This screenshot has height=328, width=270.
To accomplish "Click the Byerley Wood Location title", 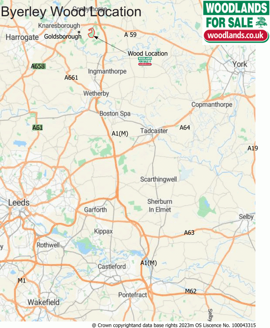I will (x=71, y=12).
